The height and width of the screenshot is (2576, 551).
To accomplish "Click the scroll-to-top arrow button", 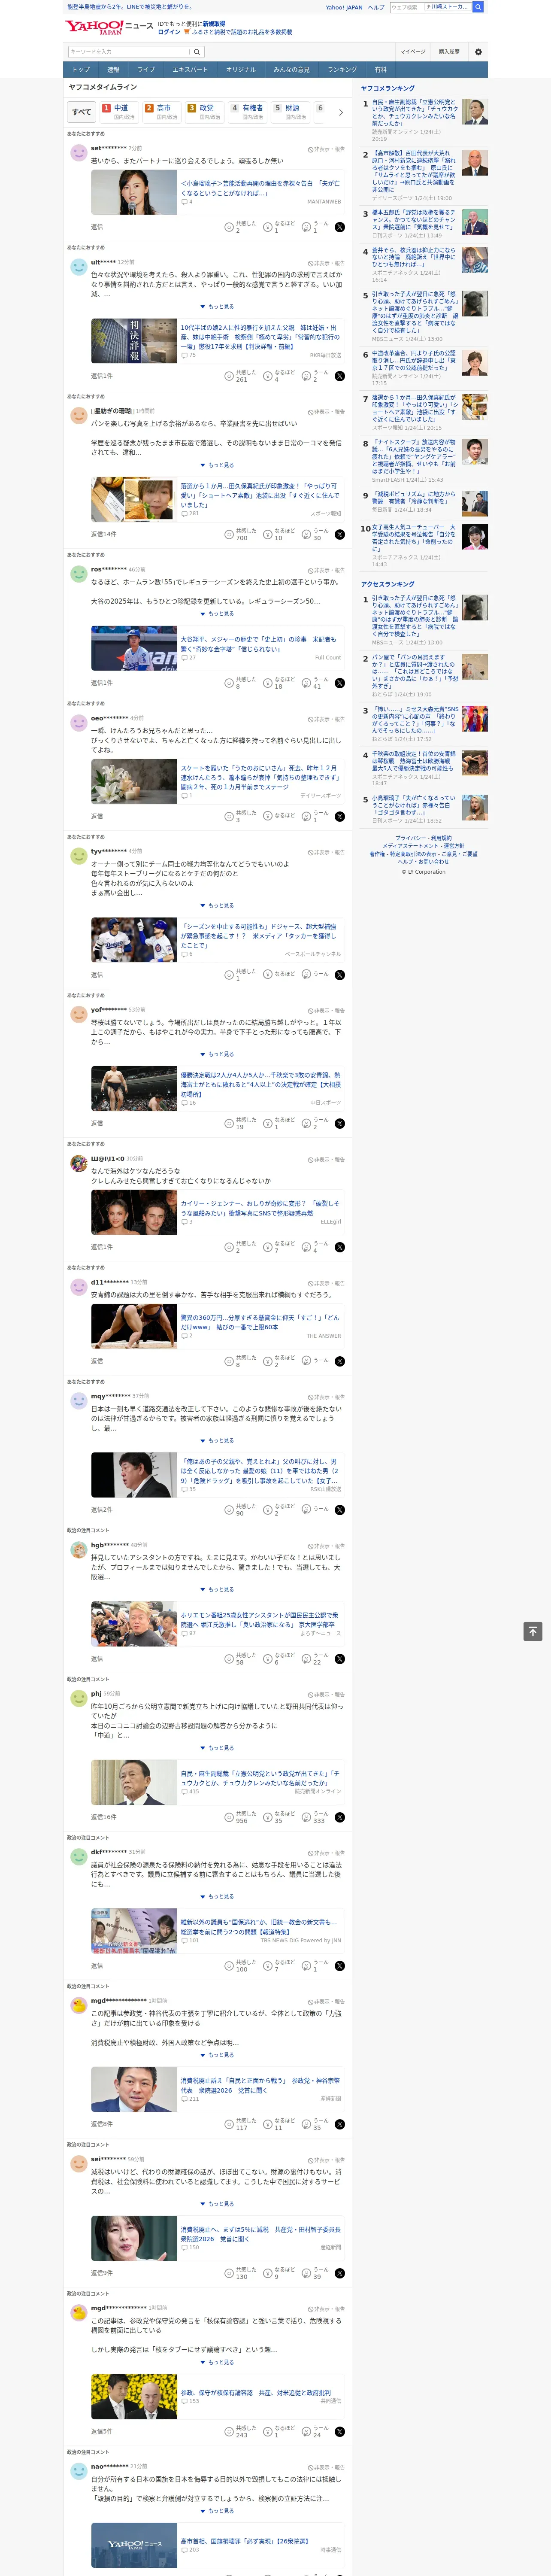I will [533, 1631].
